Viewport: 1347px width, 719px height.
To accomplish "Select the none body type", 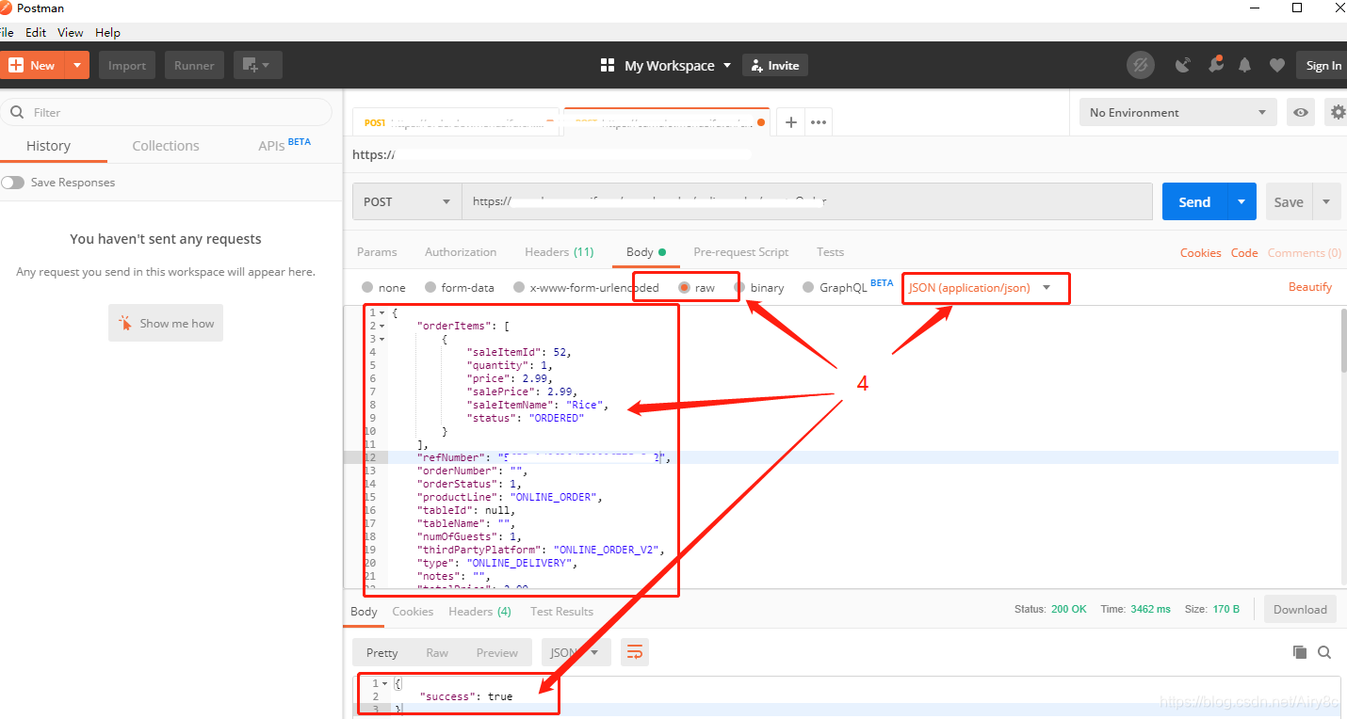I will point(367,287).
